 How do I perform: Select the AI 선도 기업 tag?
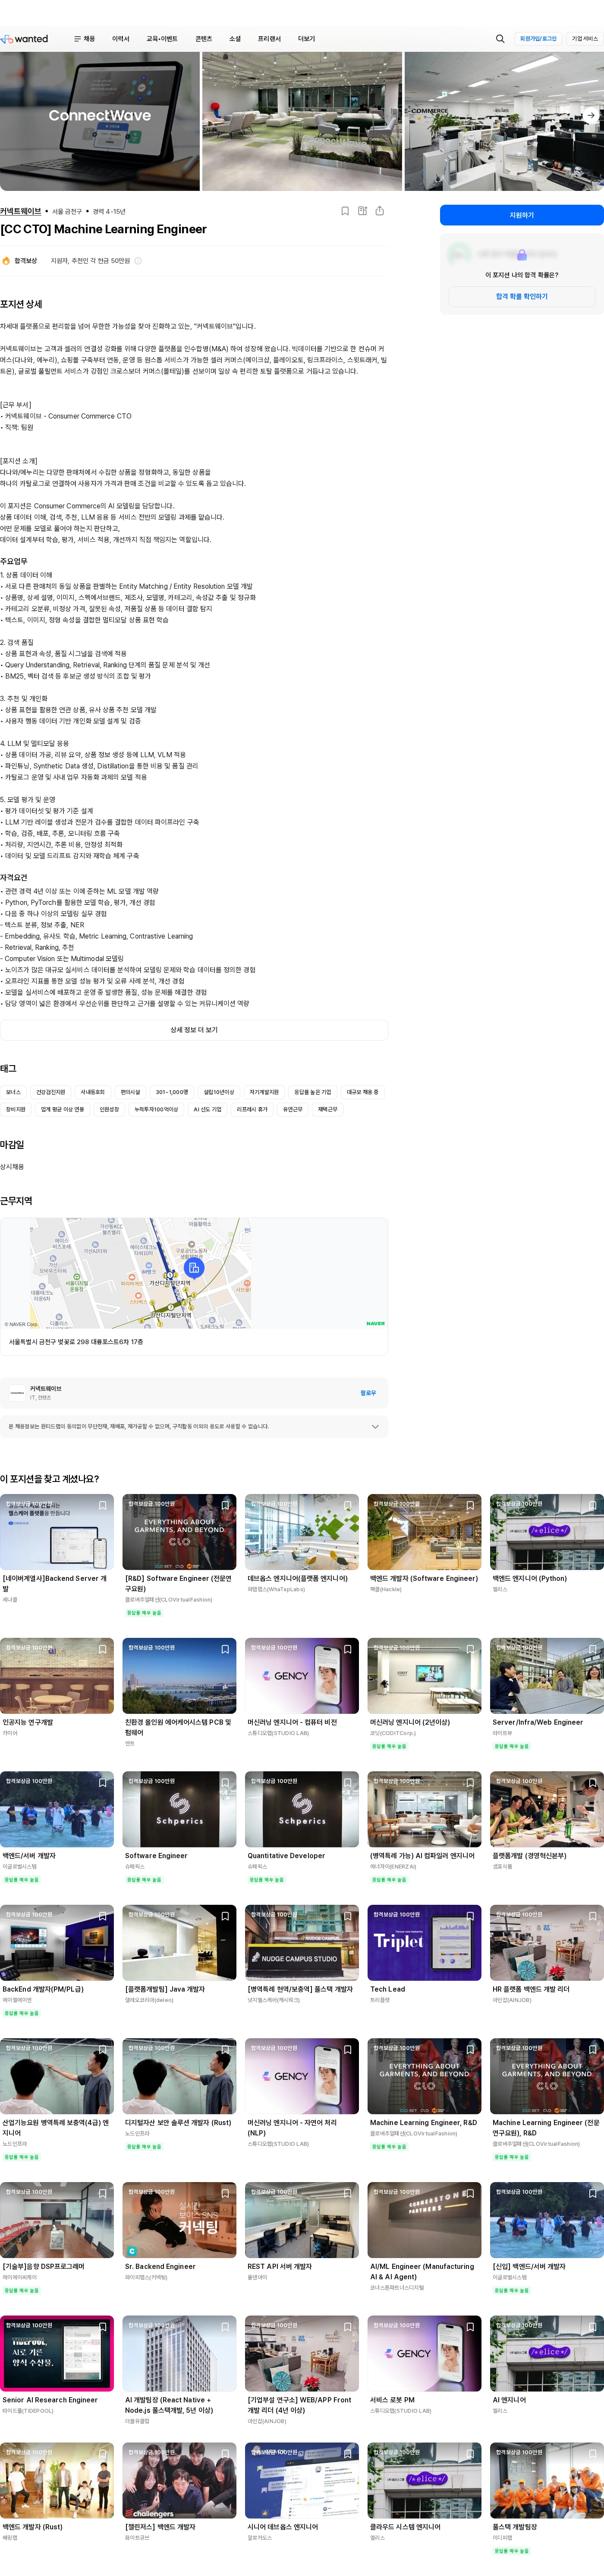[x=208, y=1109]
